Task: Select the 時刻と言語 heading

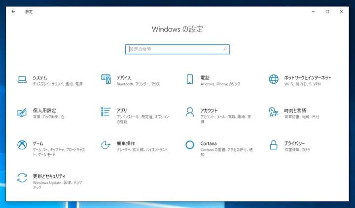Action: 295,111
